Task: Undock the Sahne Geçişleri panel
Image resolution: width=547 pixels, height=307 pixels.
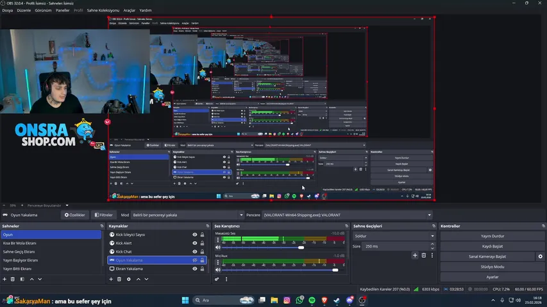Action: (434, 226)
